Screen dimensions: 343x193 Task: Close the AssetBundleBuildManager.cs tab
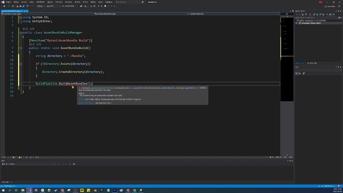tap(27, 11)
